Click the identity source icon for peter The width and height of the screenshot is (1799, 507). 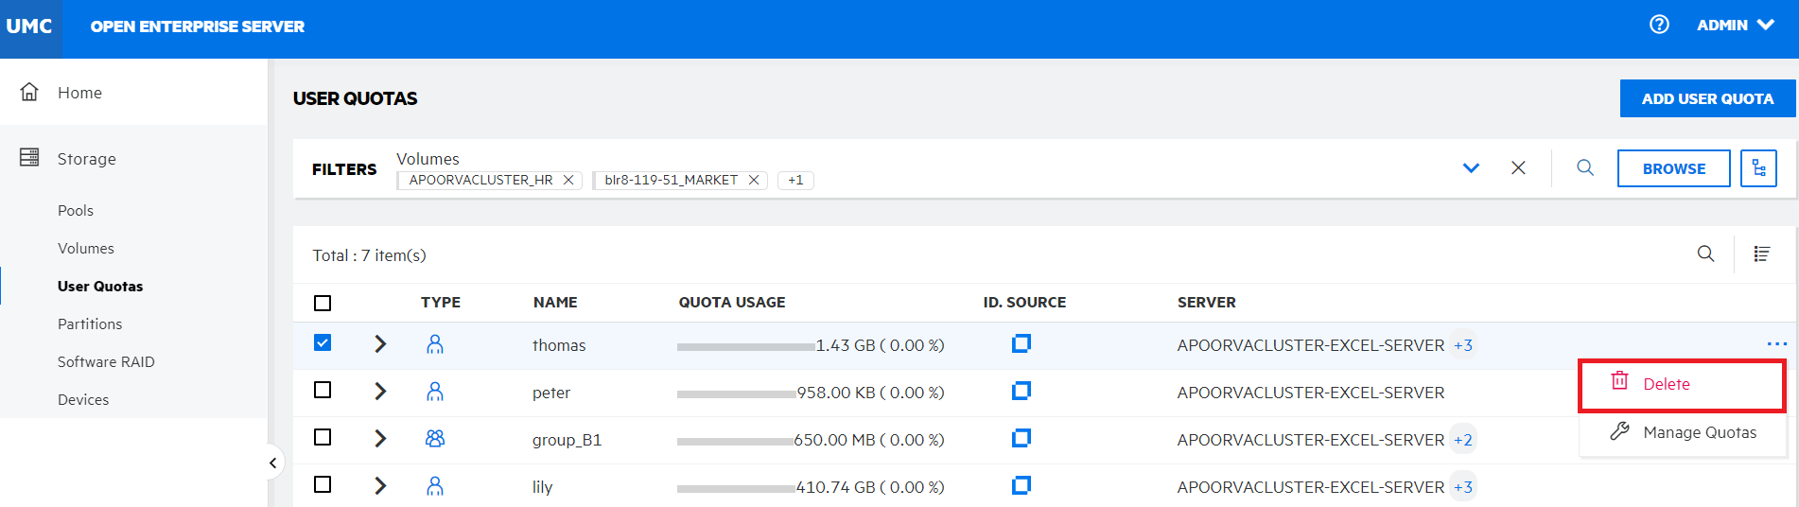click(1021, 392)
